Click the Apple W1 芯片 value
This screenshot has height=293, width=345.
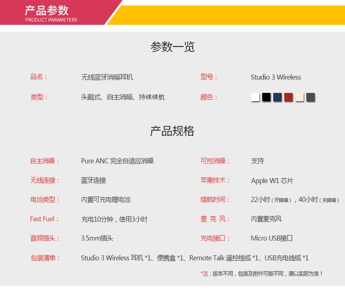[x=272, y=181]
